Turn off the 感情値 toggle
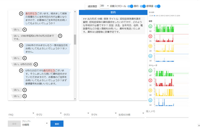This screenshot has height=127, width=200. 158,6
